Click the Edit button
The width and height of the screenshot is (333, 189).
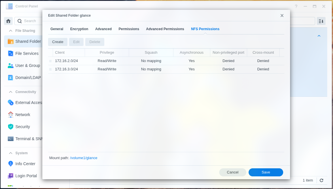[x=76, y=42]
